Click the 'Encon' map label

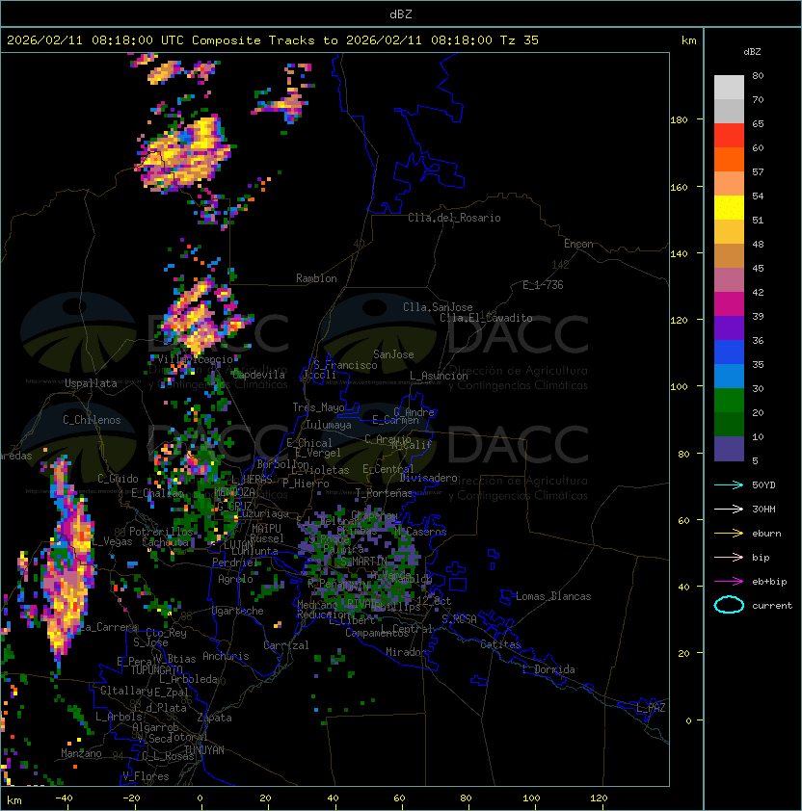tap(578, 244)
